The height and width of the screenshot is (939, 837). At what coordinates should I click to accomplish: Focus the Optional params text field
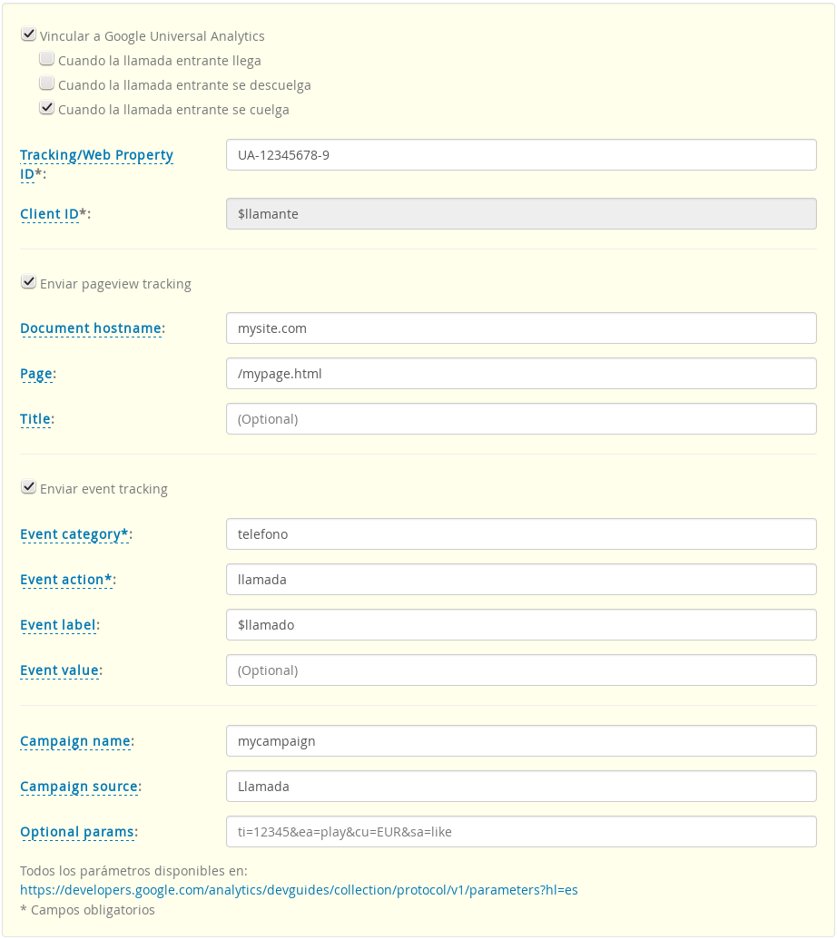tap(521, 832)
